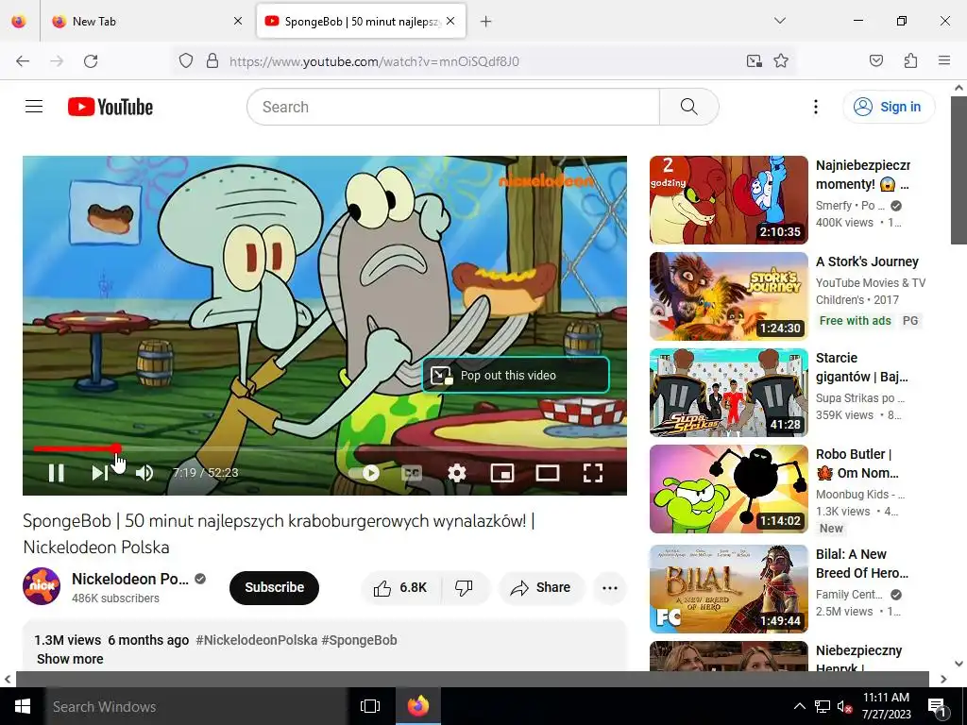Click the horizontal scrollbar at bottom
The height and width of the screenshot is (725, 967).
[472, 679]
